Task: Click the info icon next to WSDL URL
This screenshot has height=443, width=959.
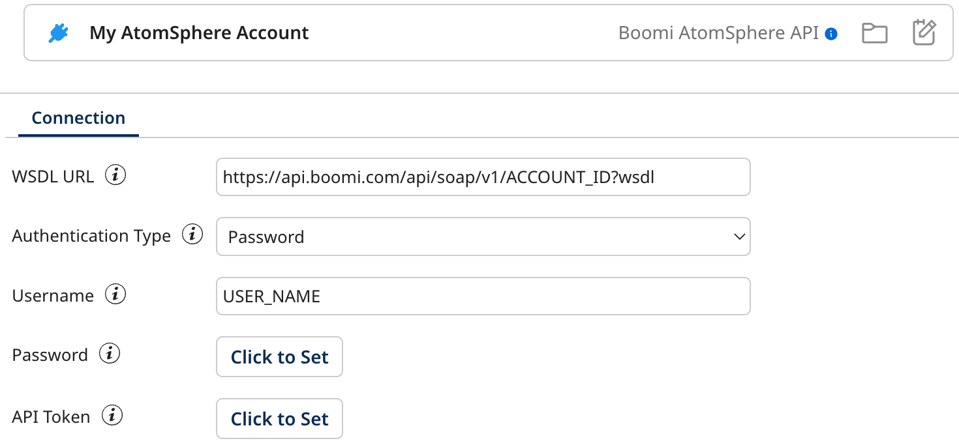Action: tap(115, 175)
